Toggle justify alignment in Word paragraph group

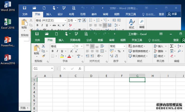coord(105,25)
